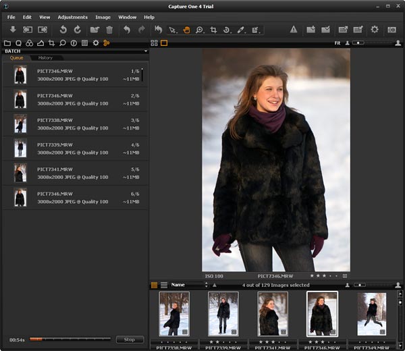Image resolution: width=405 pixels, height=351 pixels.
Task: Switch browser to thumbnail grid view
Action: [154, 285]
